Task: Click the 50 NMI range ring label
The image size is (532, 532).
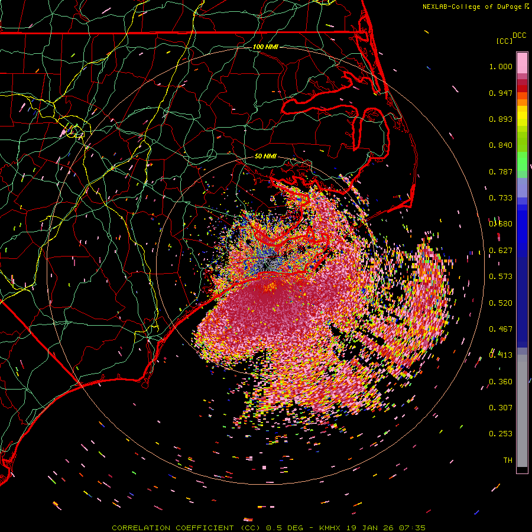Action: click(265, 157)
